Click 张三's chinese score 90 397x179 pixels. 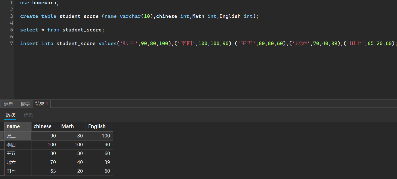[x=45, y=136]
